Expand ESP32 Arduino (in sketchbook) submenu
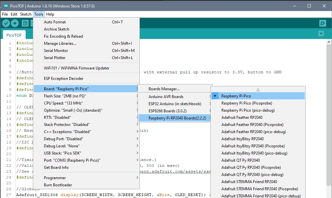 (x=175, y=104)
